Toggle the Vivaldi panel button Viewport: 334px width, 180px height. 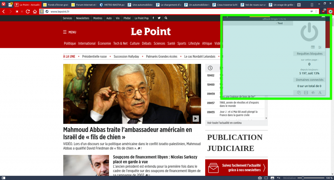[3, 178]
